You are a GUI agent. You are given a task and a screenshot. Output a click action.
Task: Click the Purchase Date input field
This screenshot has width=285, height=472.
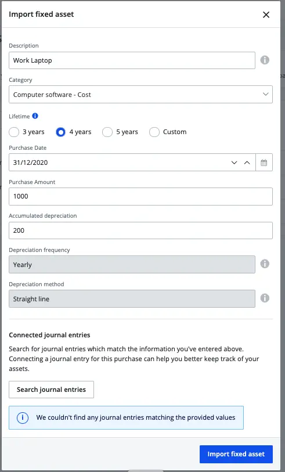tap(117, 163)
